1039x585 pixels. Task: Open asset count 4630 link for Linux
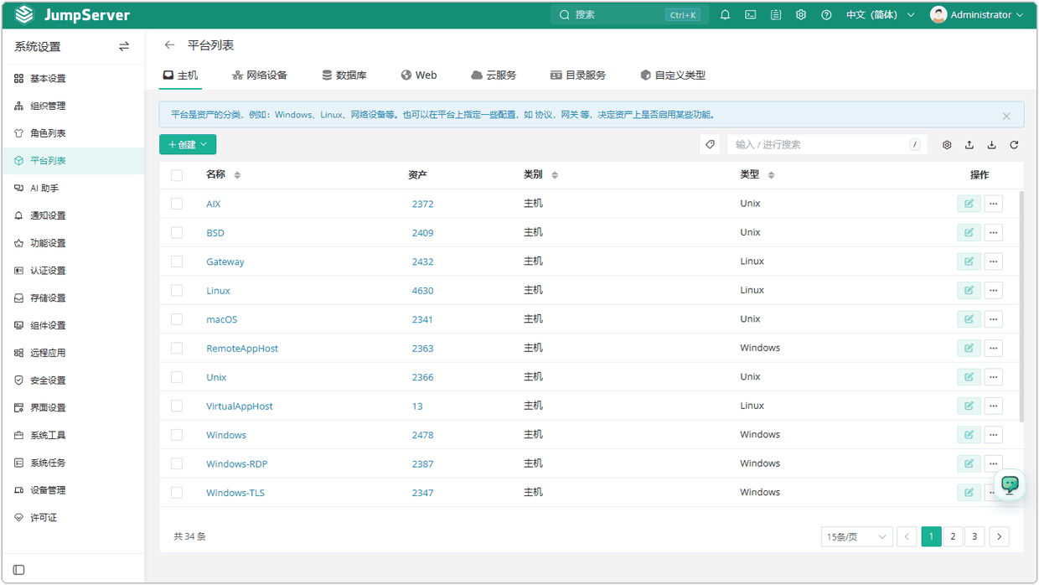(x=422, y=291)
